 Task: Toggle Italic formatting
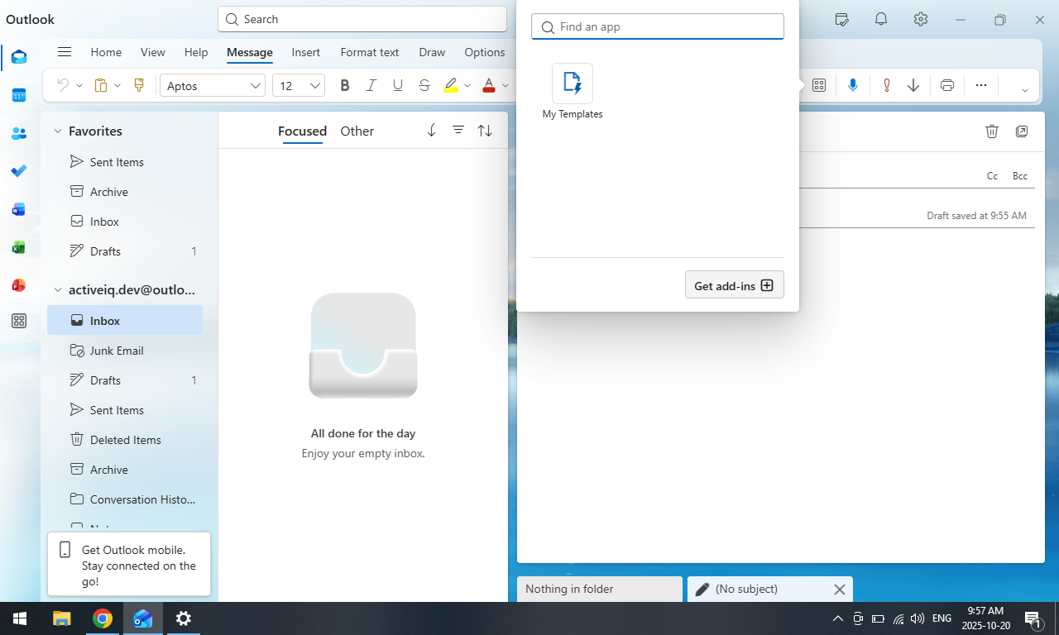point(371,85)
